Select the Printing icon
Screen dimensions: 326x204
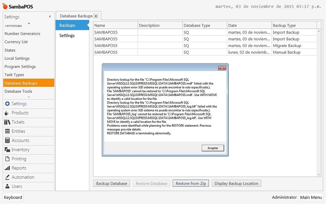(x=7, y=159)
